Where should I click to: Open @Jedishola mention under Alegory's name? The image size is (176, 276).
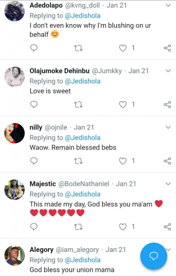[x=83, y=260]
